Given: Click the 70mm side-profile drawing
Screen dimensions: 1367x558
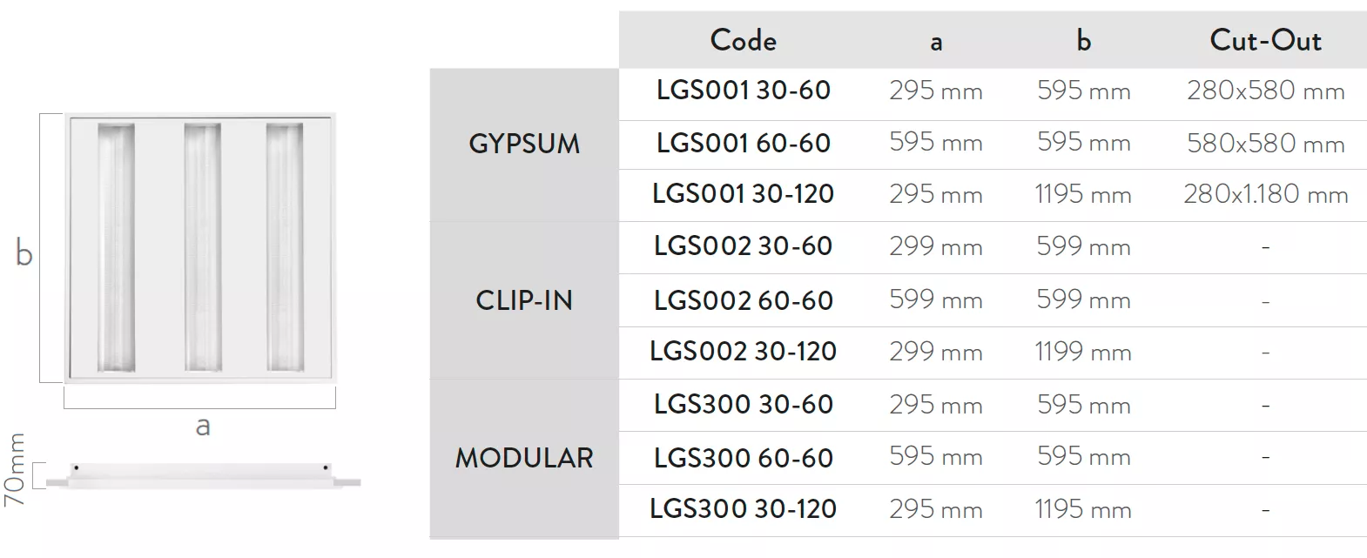Looking at the screenshot, I should coord(202,476).
